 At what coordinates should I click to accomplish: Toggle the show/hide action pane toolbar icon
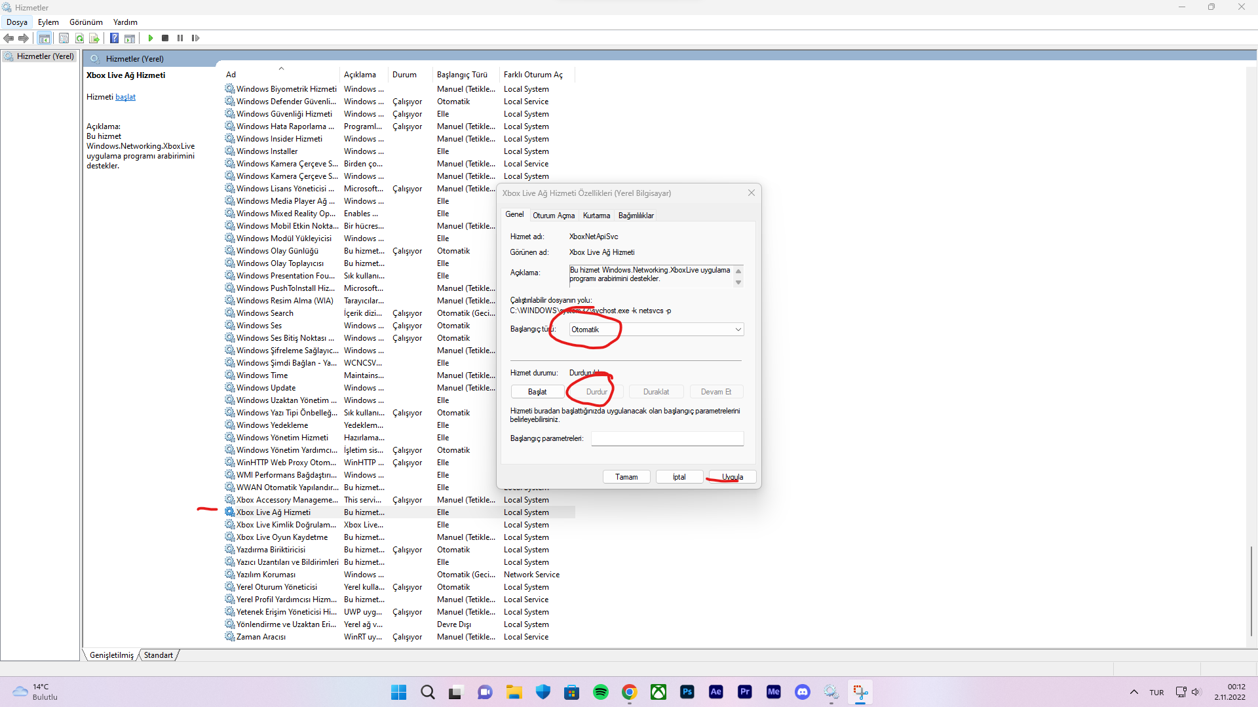pos(130,38)
